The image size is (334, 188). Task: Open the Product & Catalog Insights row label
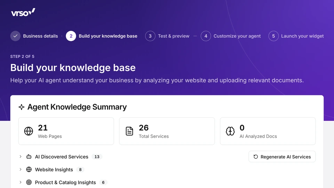click(65, 182)
